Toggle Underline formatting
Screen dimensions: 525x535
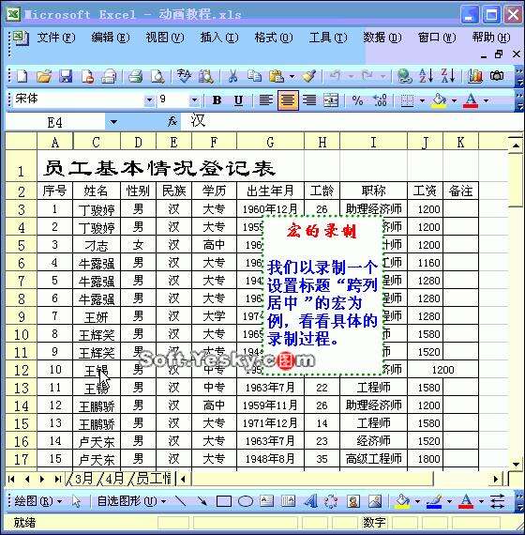pyautogui.click(x=238, y=100)
